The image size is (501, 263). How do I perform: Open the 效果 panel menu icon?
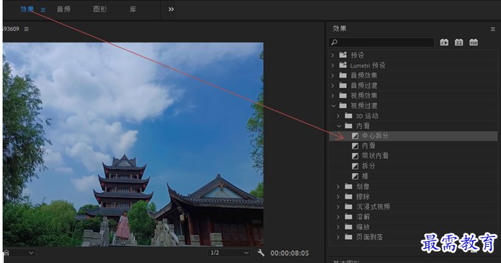coord(493,29)
